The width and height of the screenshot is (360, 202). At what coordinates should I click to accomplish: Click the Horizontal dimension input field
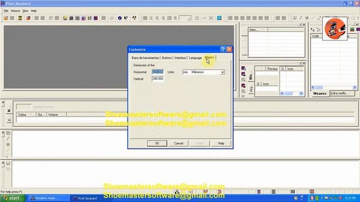pyautogui.click(x=157, y=72)
